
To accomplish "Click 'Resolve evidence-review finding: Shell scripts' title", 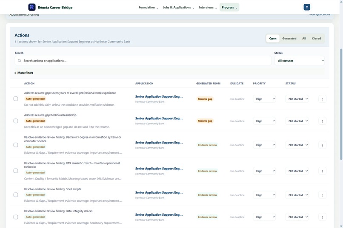I will tap(52, 189).
